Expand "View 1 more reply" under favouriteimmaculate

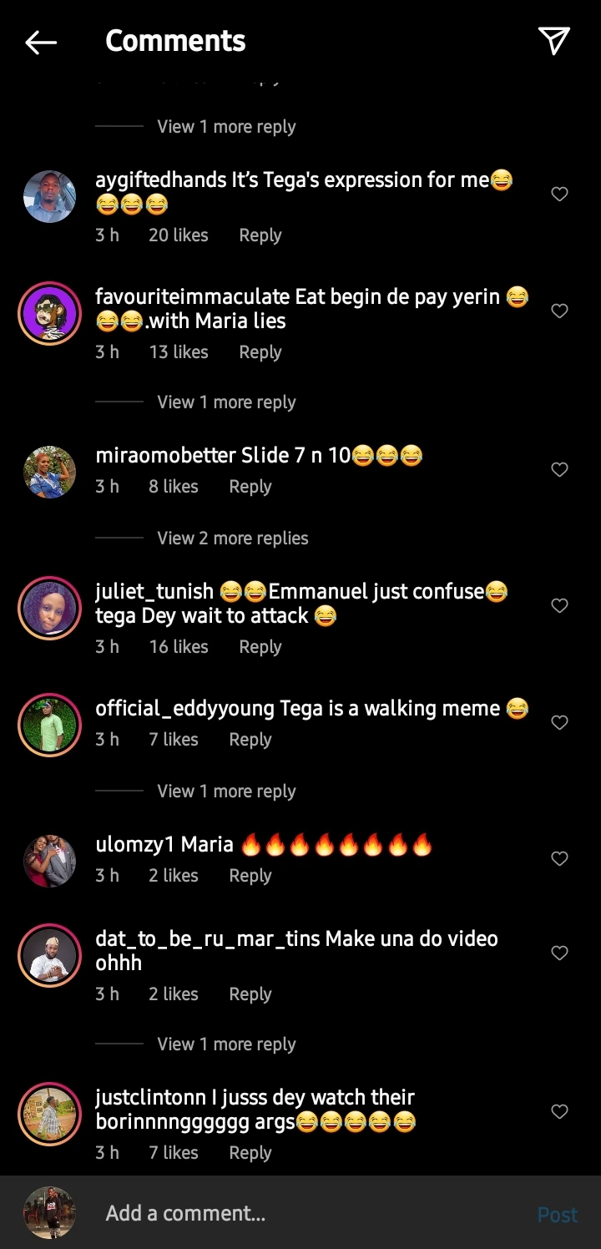tap(226, 402)
